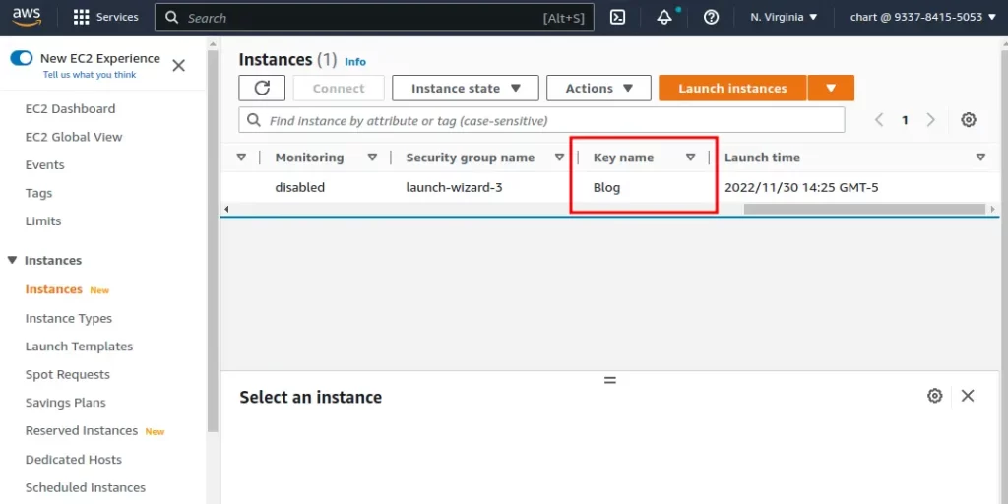1008x504 pixels.
Task: Go to the previous page arrow
Action: (x=879, y=119)
